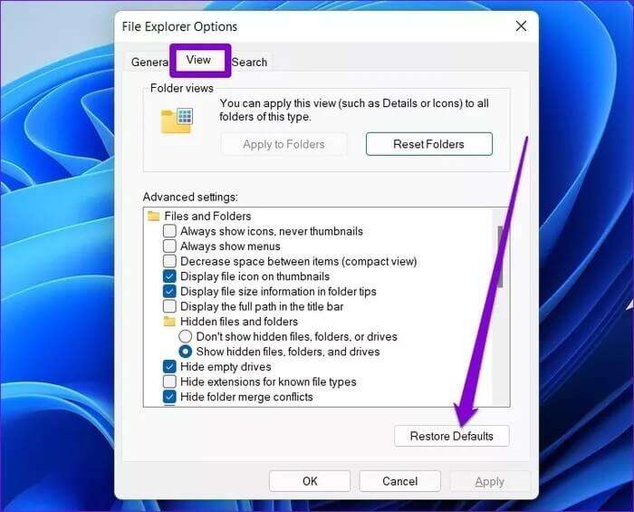Click the Files and Folders folder icon
The height and width of the screenshot is (512, 634).
[x=154, y=216]
